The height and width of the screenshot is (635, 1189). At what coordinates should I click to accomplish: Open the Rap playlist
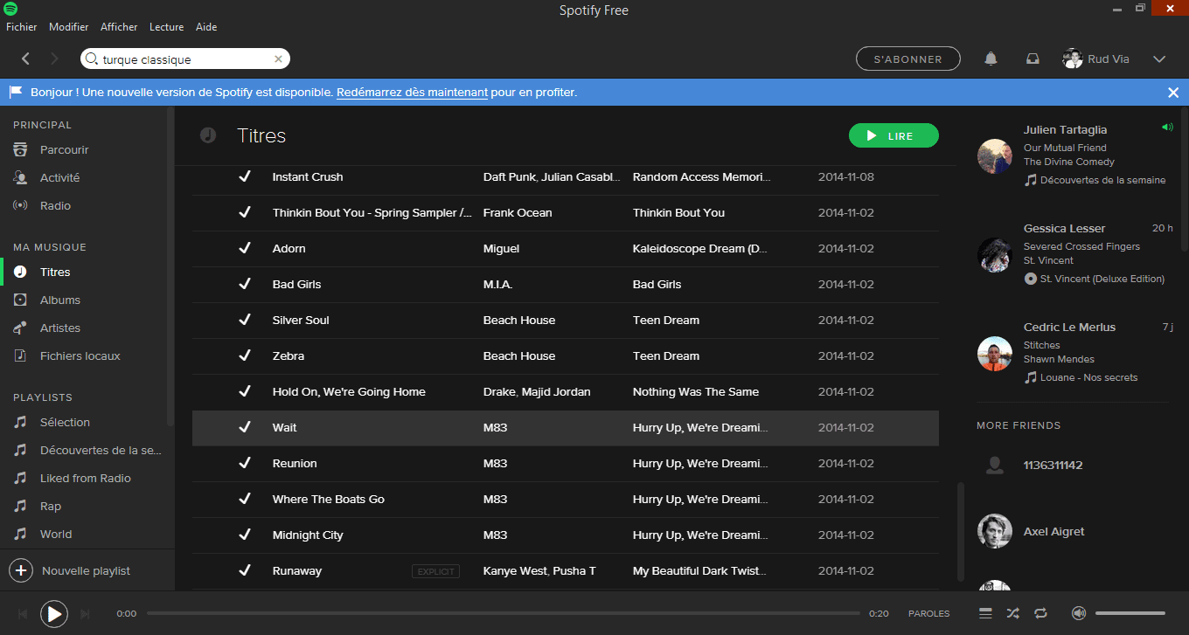[51, 506]
